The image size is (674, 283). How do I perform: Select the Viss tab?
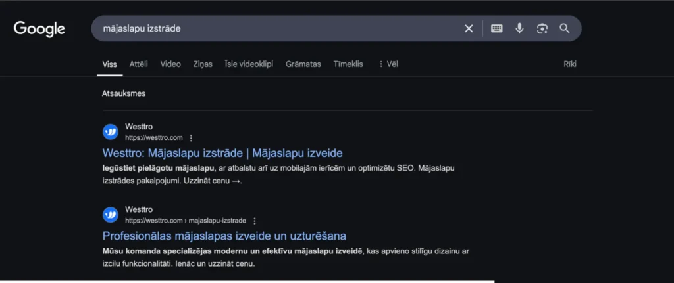tap(110, 64)
